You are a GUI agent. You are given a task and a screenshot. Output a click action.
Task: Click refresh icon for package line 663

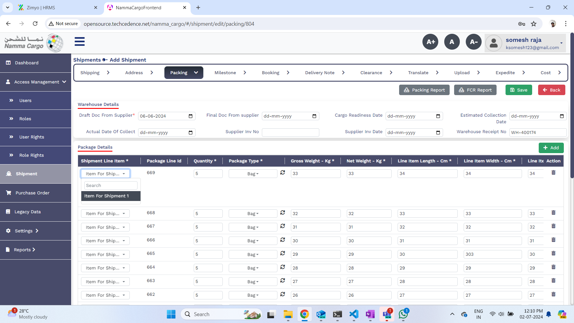[x=283, y=281]
